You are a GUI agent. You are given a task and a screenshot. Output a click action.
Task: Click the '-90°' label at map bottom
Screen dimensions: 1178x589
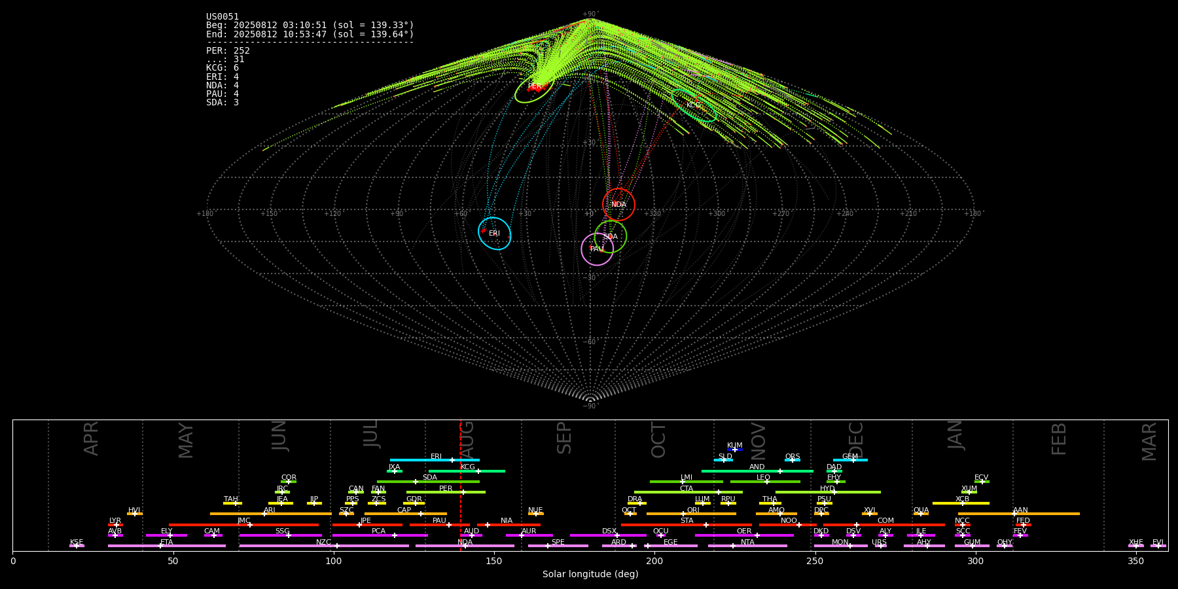[x=590, y=406]
